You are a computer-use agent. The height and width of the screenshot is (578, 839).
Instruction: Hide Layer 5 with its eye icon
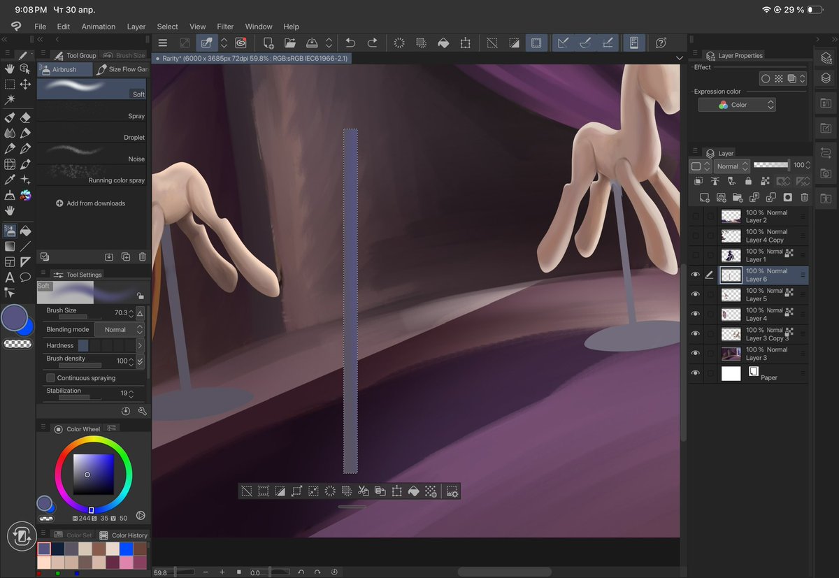695,295
